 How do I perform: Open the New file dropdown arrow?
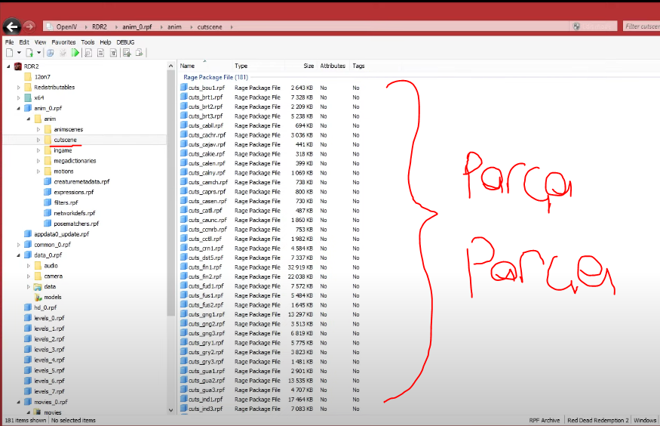pos(19,53)
